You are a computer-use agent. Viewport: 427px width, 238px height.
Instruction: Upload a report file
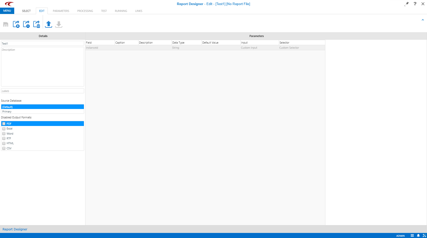pos(48,24)
